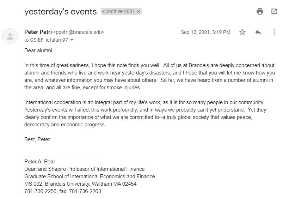The width and height of the screenshot is (283, 198).
Task: Remove the Archive 2001 label
Action: [x=139, y=11]
